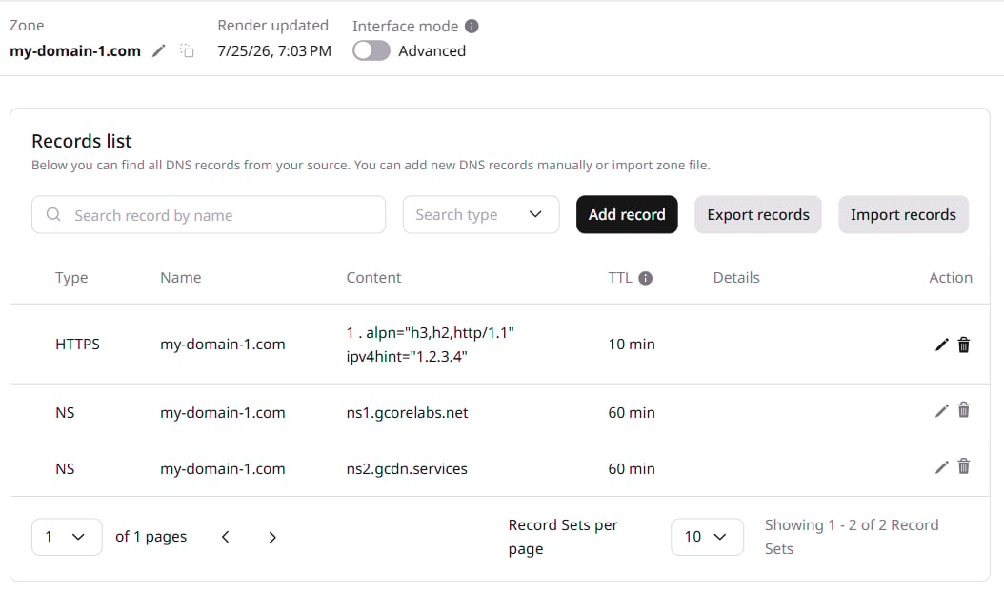1004x592 pixels.
Task: Edit the zone name my-domain-1.com
Action: click(x=158, y=50)
